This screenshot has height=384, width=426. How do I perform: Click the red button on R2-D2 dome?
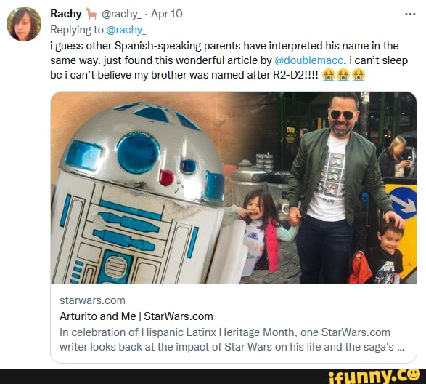[x=166, y=177]
